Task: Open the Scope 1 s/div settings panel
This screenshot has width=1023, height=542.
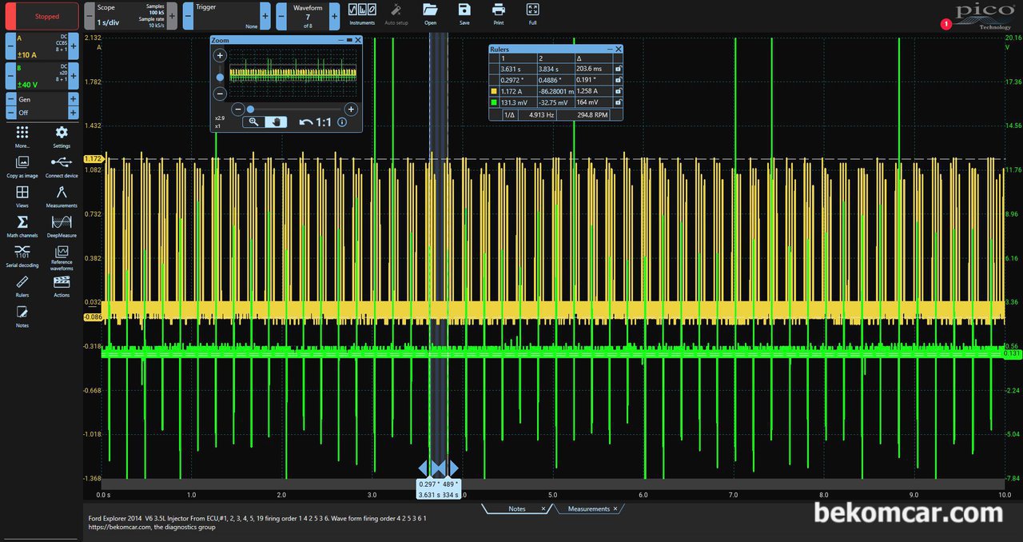Action: pyautogui.click(x=130, y=16)
